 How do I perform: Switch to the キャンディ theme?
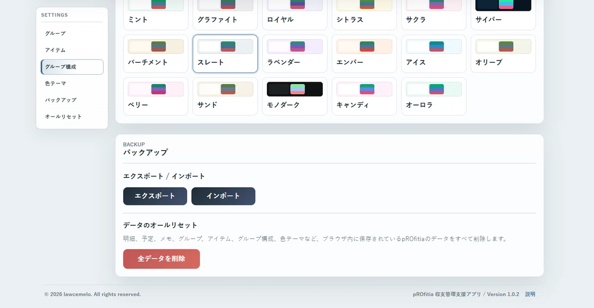364,97
